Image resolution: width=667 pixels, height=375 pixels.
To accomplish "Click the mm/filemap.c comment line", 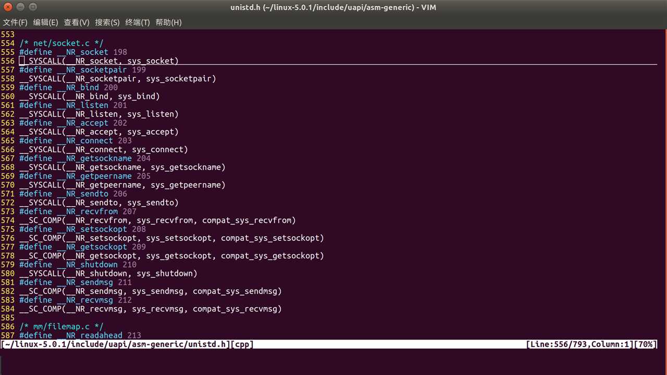I will [x=61, y=327].
